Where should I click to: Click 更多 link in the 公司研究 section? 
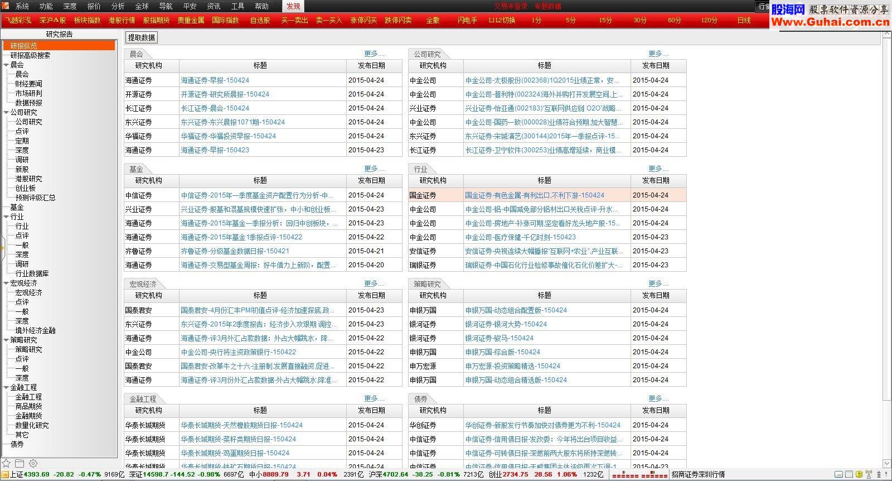click(658, 54)
